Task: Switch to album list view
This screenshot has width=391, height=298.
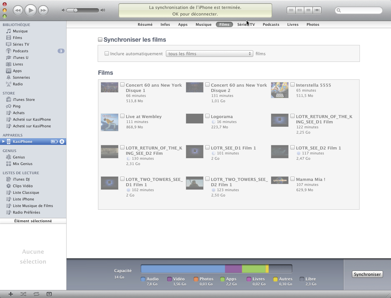Action: [x=300, y=10]
